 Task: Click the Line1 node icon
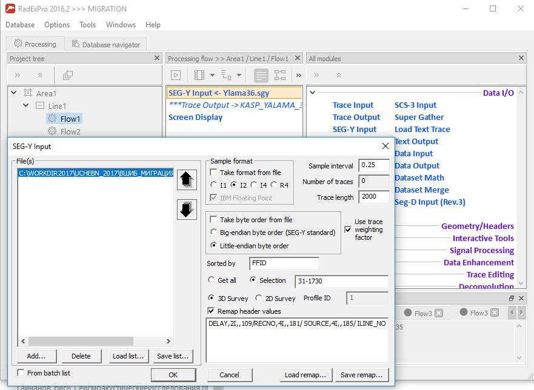pyautogui.click(x=40, y=105)
